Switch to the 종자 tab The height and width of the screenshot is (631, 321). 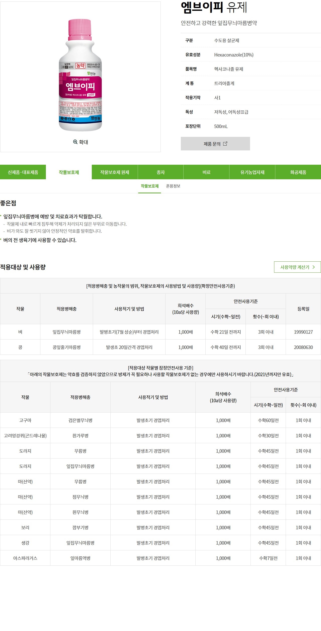160,172
